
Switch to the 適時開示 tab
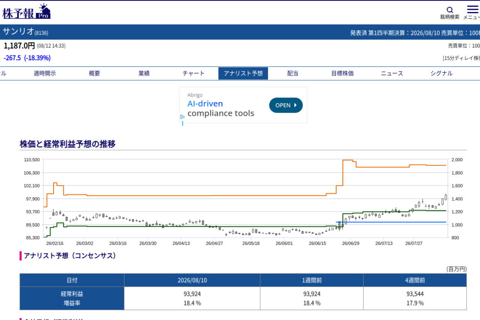[45, 74]
